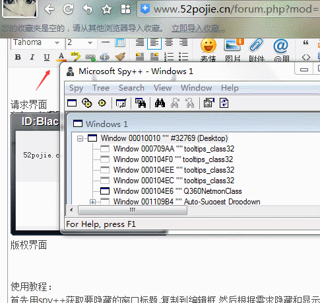
Task: Insert a quote block
Action: point(305,42)
